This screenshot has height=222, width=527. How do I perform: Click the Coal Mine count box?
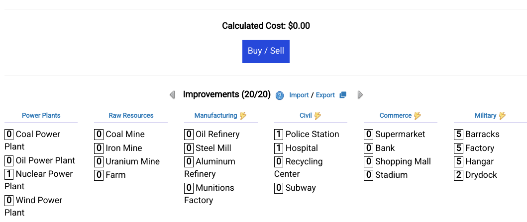[x=99, y=135]
